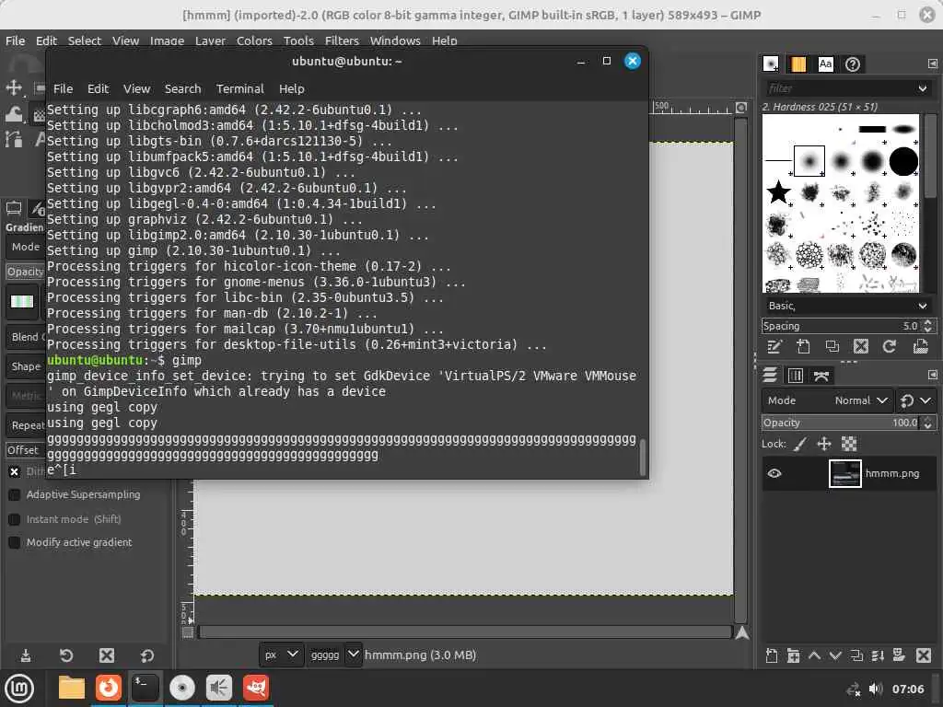Click the Merge layer down icon
This screenshot has height=707, width=943.
click(x=878, y=655)
